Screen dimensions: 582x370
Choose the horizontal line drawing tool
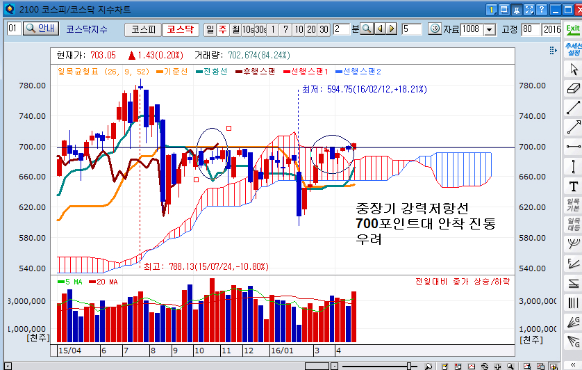coord(573,147)
